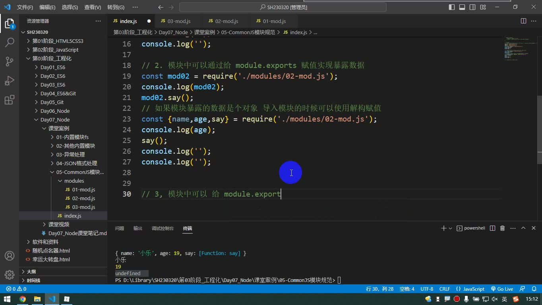
Task: Open the Explorer view in activity bar
Action: click(10, 23)
